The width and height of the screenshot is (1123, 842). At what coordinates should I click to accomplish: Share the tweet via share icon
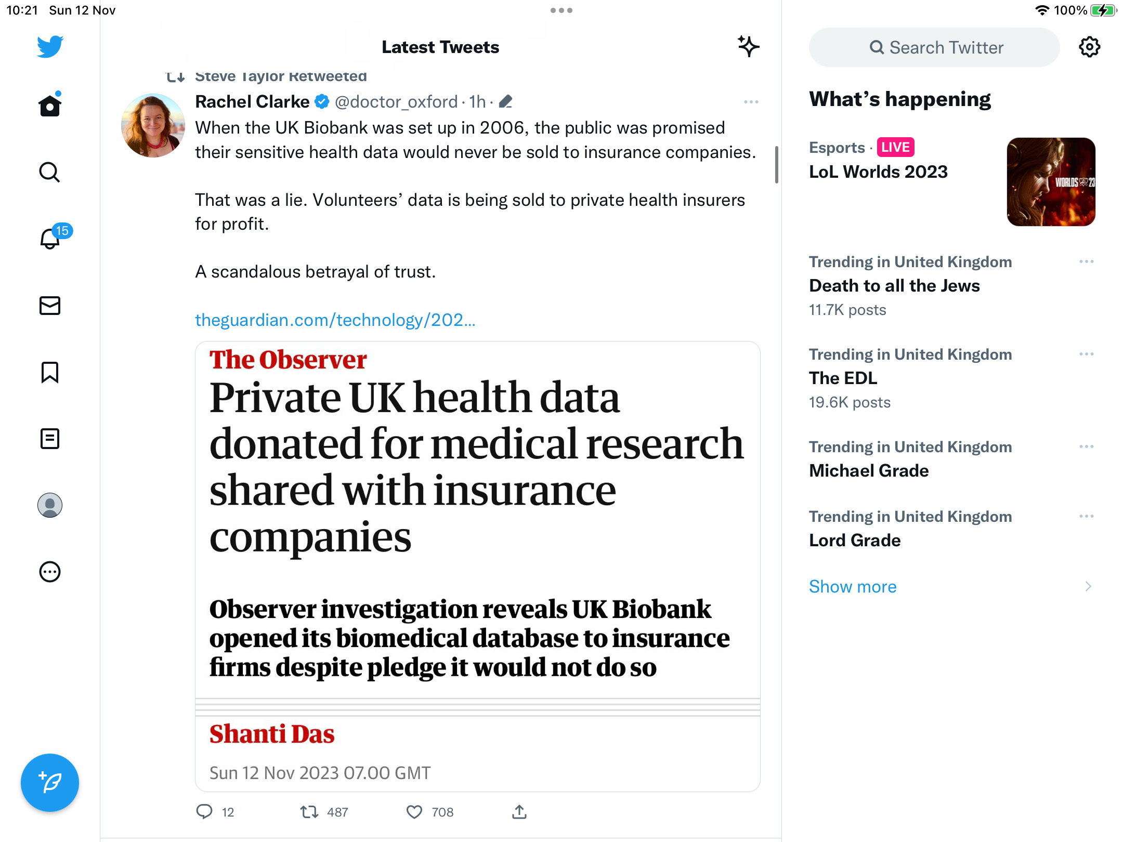click(x=519, y=812)
